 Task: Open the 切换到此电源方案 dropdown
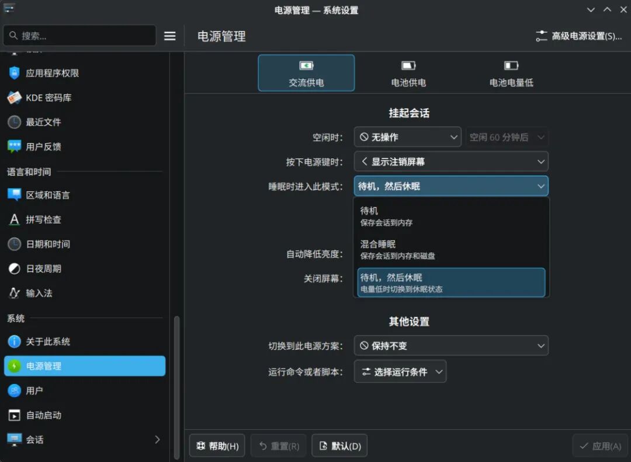(451, 346)
